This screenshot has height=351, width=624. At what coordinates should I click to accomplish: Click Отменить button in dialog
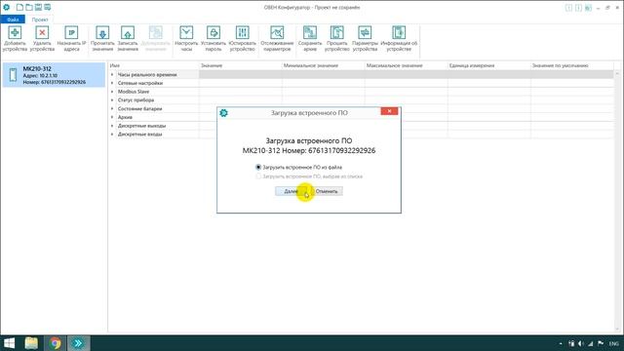[x=327, y=191]
